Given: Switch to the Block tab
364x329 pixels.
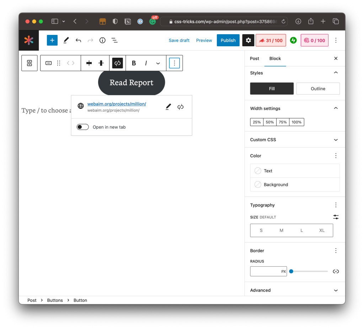Looking at the screenshot, I should pos(275,59).
